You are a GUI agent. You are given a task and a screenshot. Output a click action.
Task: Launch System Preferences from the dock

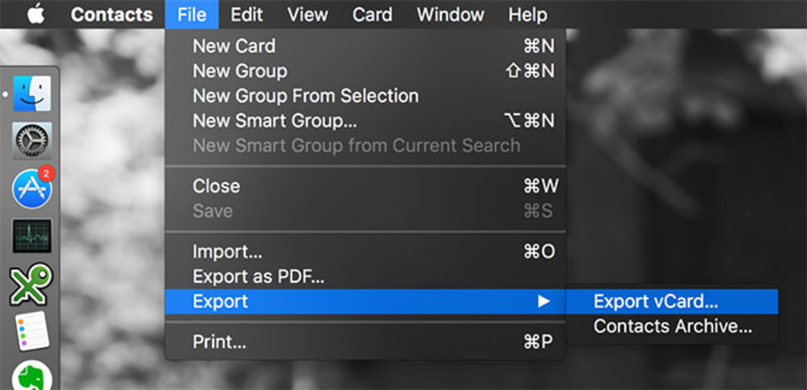coord(32,140)
